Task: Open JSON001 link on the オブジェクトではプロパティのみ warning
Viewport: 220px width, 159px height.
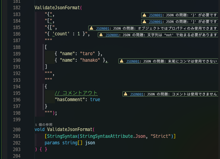Action: pyautogui.click(x=103, y=28)
